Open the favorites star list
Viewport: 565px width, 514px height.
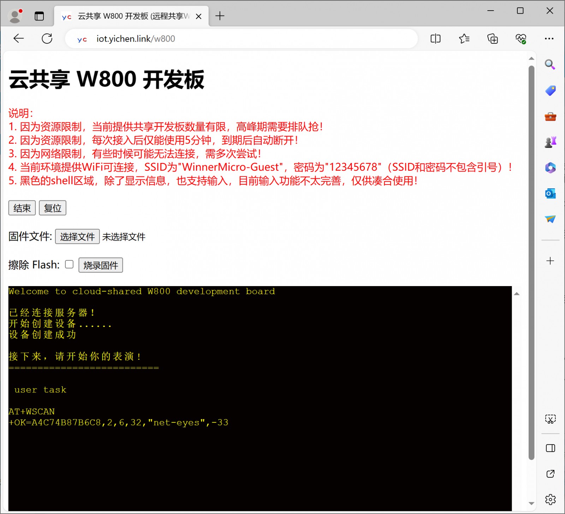coord(464,38)
